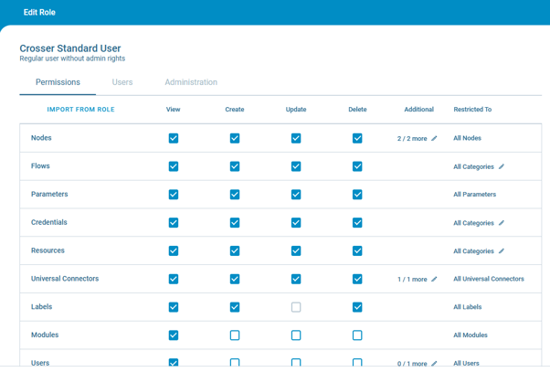Click the 2 / 2 more text for Nodes
Screen dimensions: 550x372
point(412,139)
